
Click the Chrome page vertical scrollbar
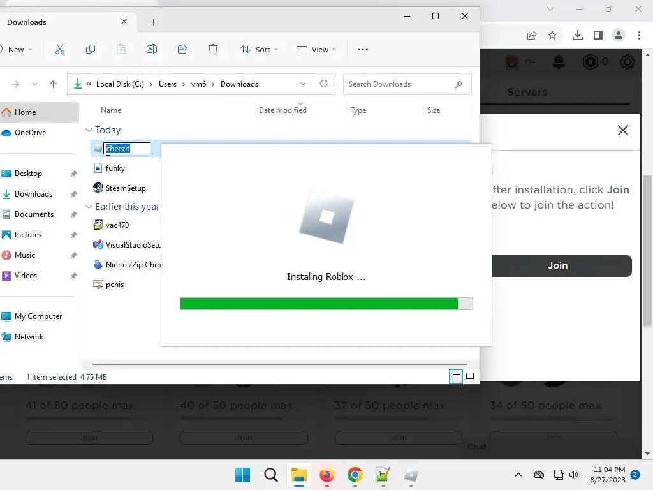pyautogui.click(x=647, y=250)
